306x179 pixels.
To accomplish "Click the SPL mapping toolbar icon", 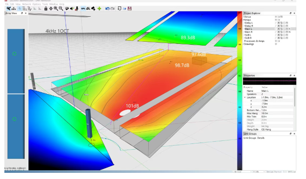I will pos(82,8).
